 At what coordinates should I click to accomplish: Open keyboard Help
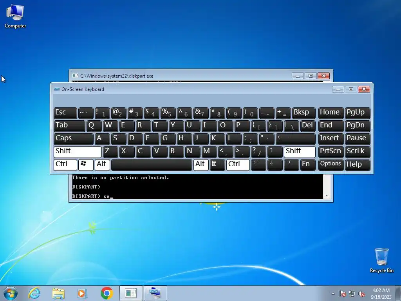click(357, 165)
